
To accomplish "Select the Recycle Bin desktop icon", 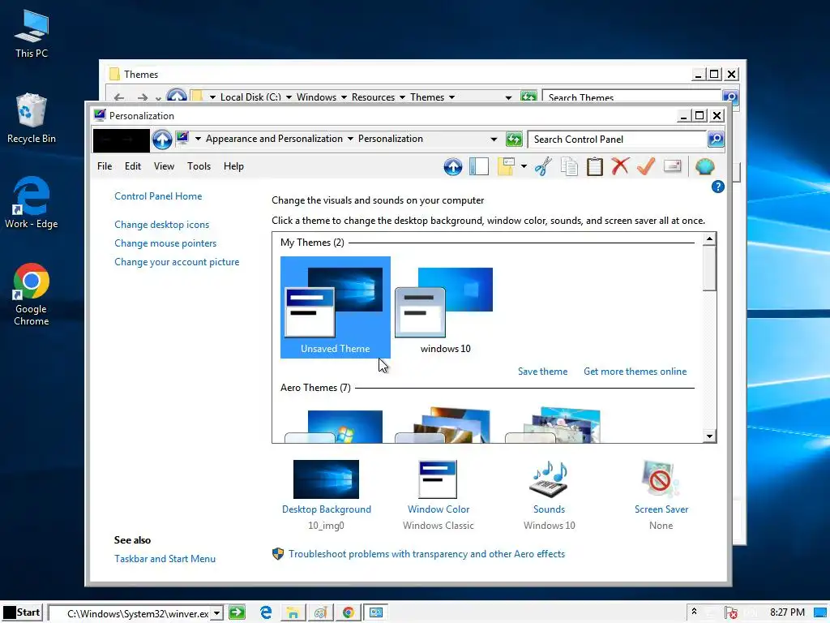I will coord(32,118).
